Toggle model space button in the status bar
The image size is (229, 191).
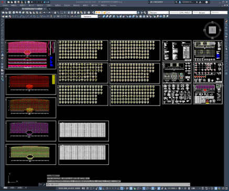tap(83, 188)
